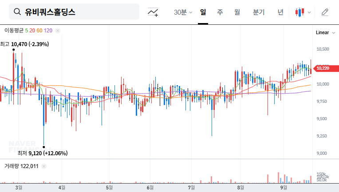Click the candlestick chart type icon
The width and height of the screenshot is (339, 192).
[300, 12]
